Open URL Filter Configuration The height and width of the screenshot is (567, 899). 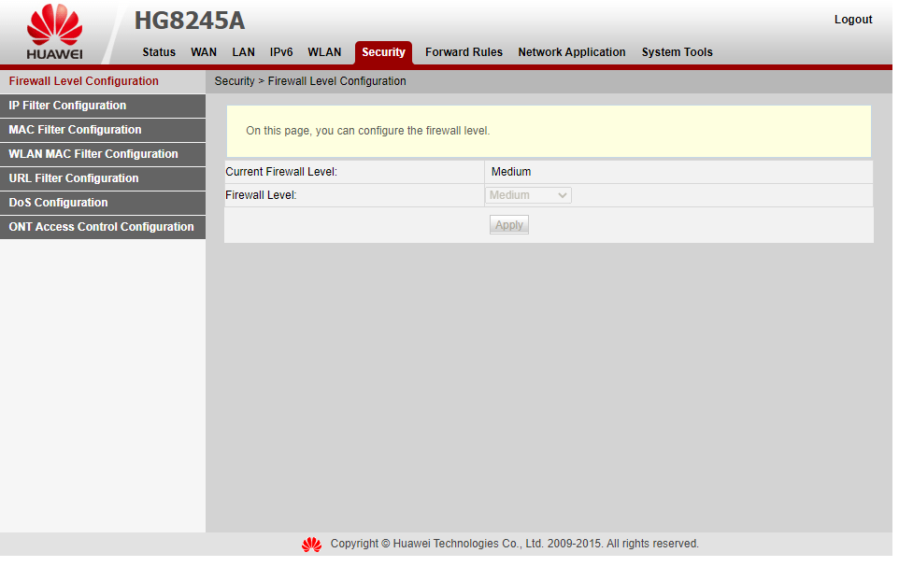(103, 178)
